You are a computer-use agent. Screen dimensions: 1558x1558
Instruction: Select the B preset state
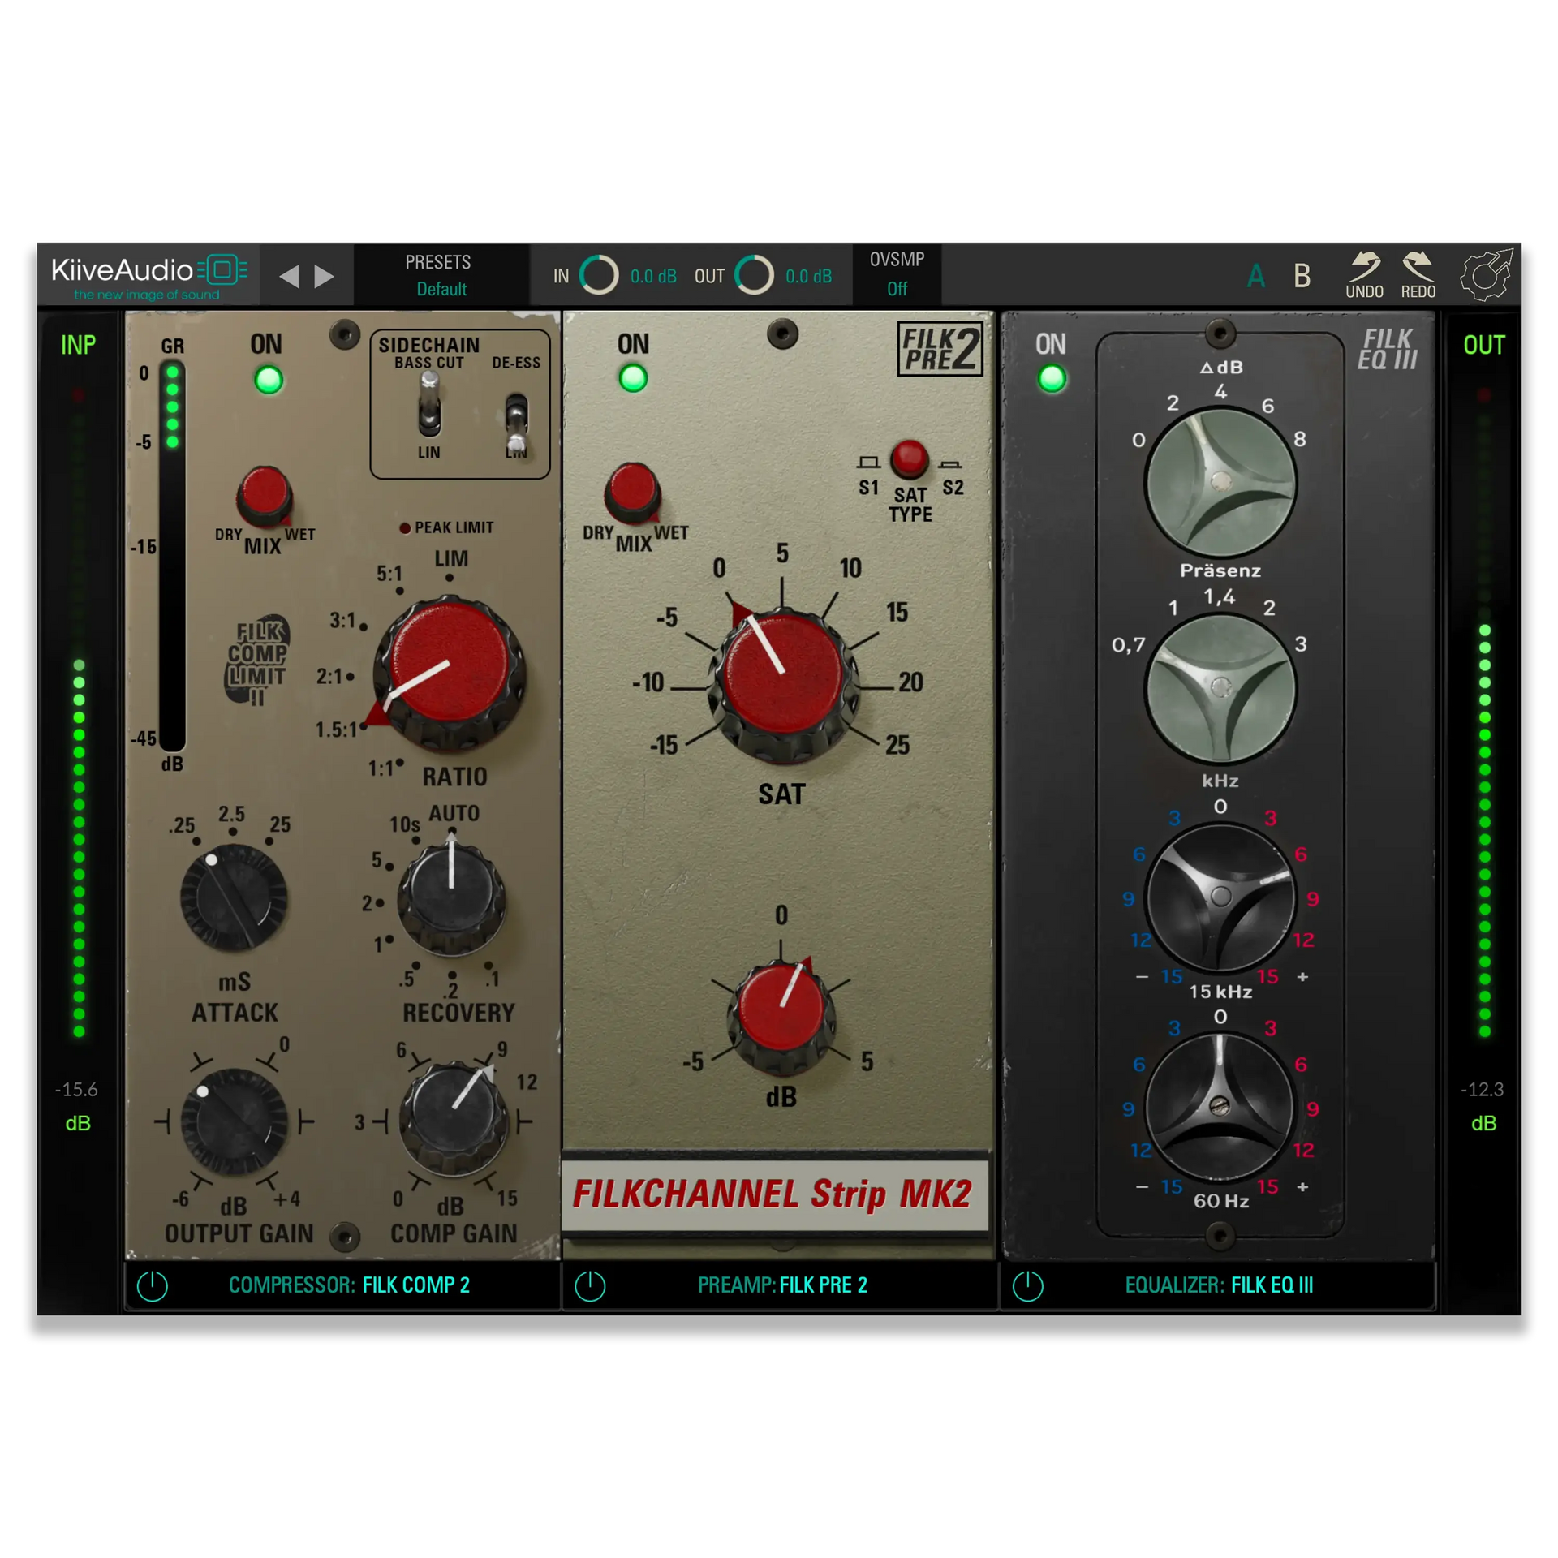pyautogui.click(x=1302, y=276)
